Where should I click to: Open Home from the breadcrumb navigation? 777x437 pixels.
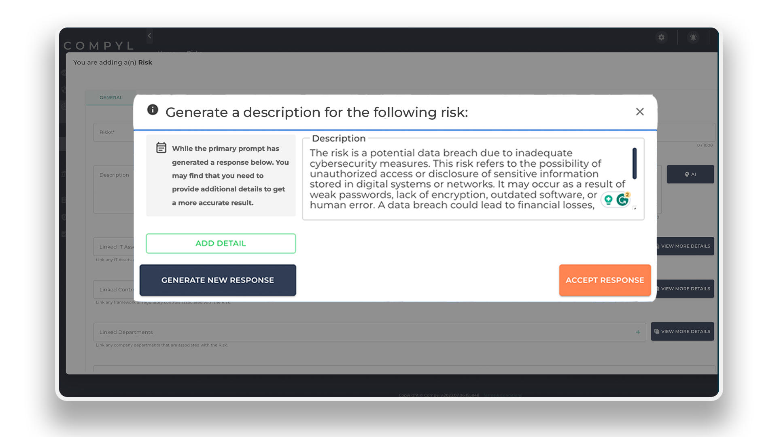(166, 53)
